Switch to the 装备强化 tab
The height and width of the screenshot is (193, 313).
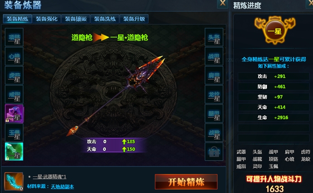click(x=47, y=19)
